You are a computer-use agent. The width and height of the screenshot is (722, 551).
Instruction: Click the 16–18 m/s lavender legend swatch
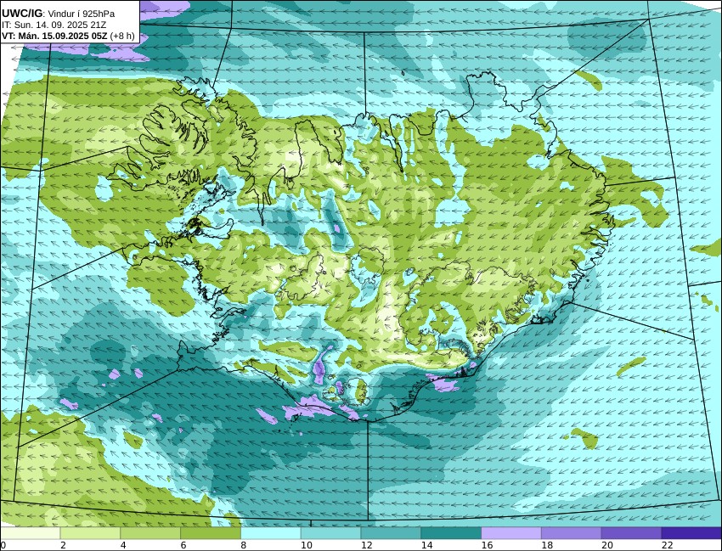click(x=511, y=533)
